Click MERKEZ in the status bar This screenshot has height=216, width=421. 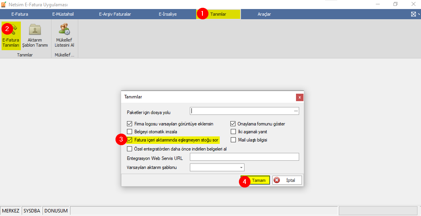click(11, 211)
